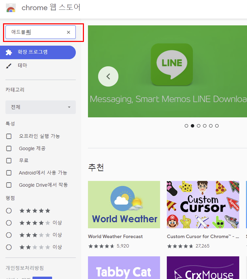Screen dimensions: 247x279
Task: Click World Weather Forecast title link
Action: [x=115, y=236]
